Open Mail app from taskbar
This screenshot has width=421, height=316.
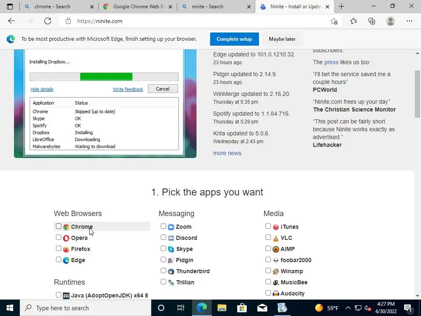click(262, 308)
